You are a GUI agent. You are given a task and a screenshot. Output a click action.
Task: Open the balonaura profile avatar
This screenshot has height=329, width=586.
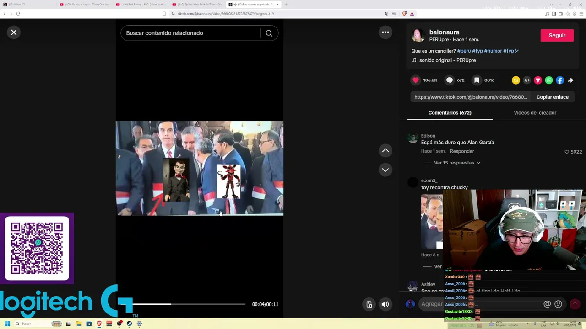pos(418,35)
